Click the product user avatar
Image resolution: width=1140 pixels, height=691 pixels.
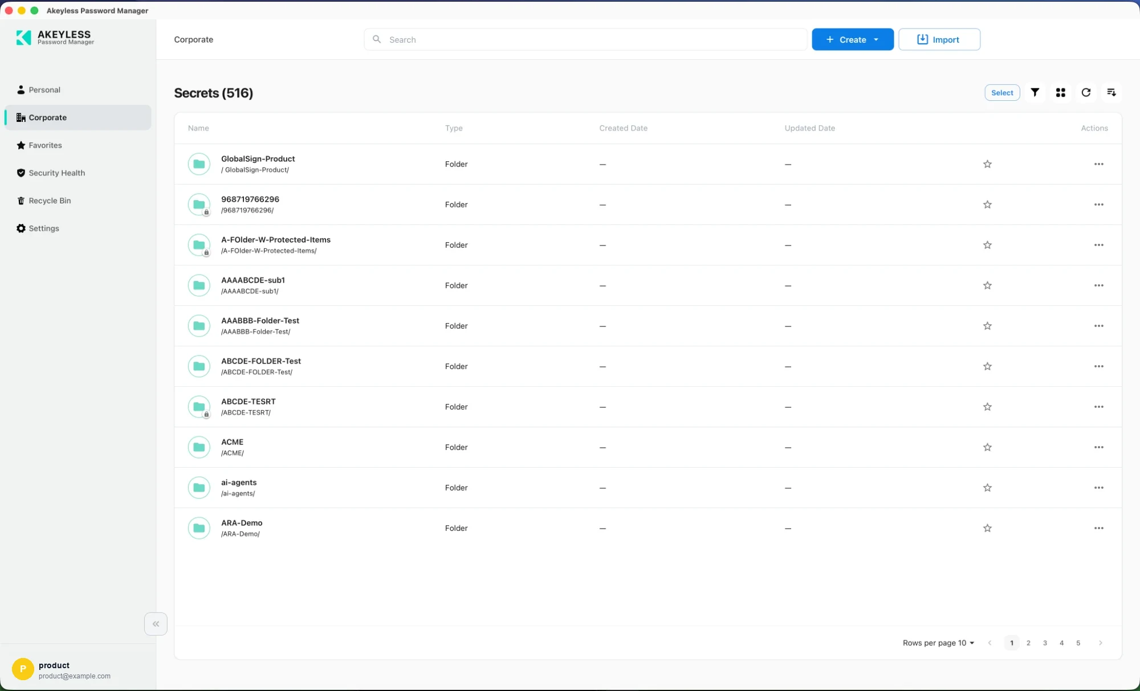click(23, 669)
